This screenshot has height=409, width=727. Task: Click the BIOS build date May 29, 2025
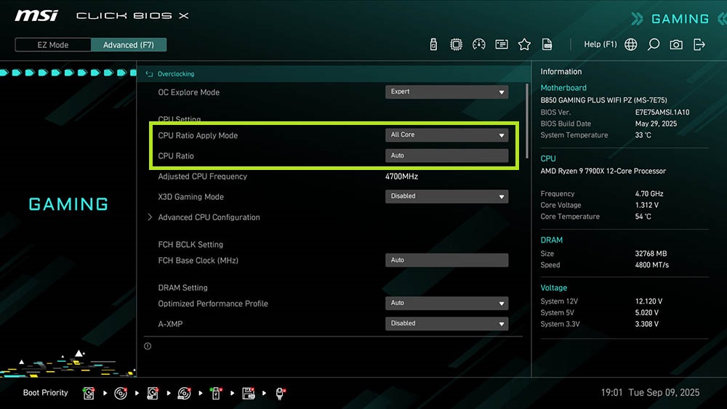click(x=656, y=123)
